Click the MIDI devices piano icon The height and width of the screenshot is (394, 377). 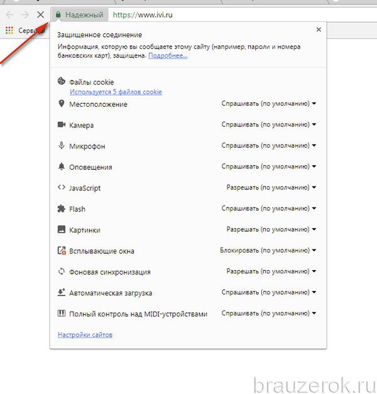coord(62,313)
